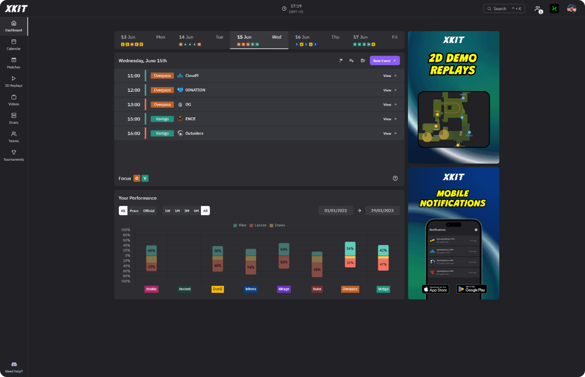The image size is (585, 377).
Task: Select the Matches sidebar icon
Action: tap(14, 63)
